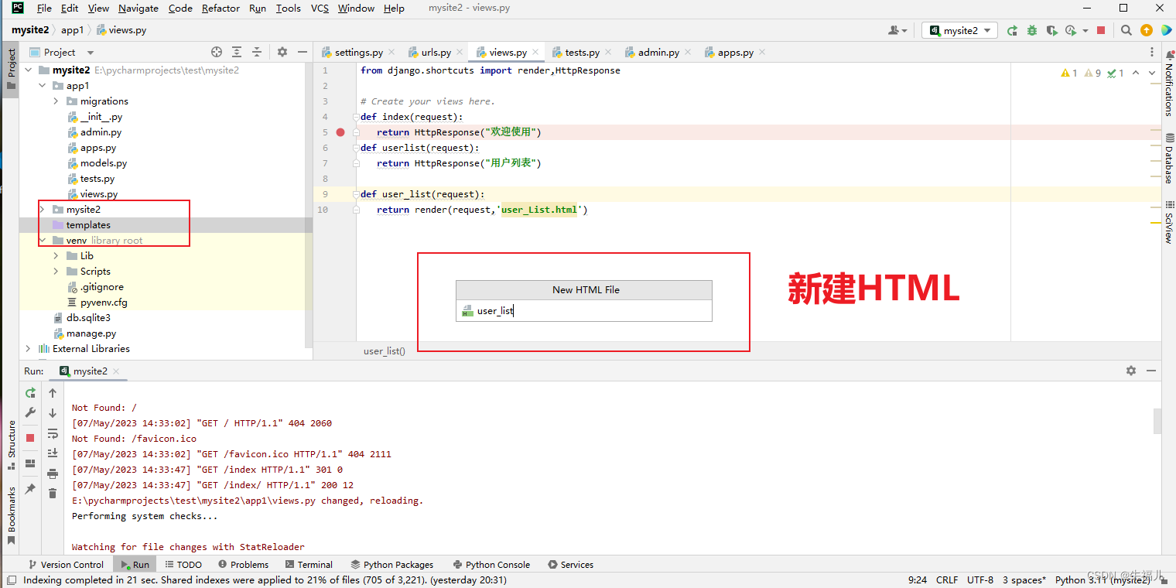This screenshot has width=1176, height=588.
Task: Collapse all nodes in Project panel
Action: pos(257,52)
